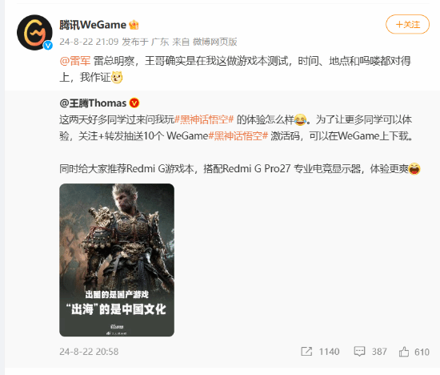Open the second #黑神话悟空# hashtag after WeGame
The image size is (440, 375).
point(238,136)
